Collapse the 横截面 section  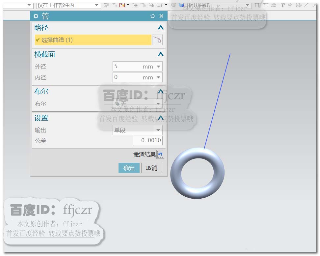161,54
